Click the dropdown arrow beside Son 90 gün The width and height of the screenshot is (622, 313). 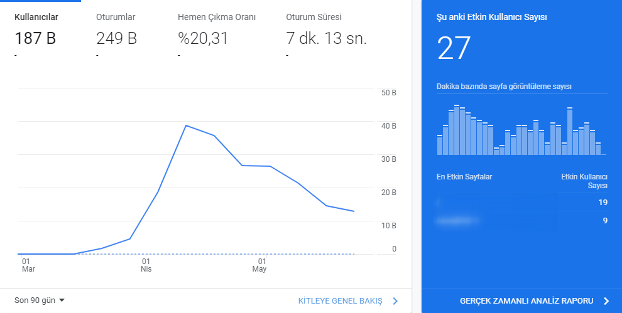[x=62, y=300]
